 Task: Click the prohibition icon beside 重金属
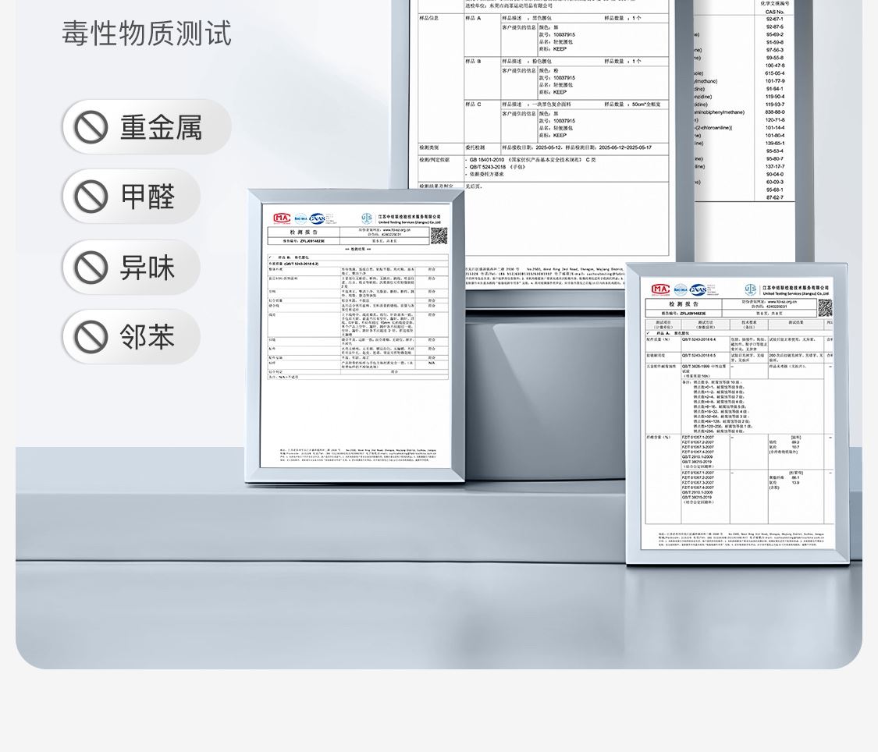click(91, 127)
